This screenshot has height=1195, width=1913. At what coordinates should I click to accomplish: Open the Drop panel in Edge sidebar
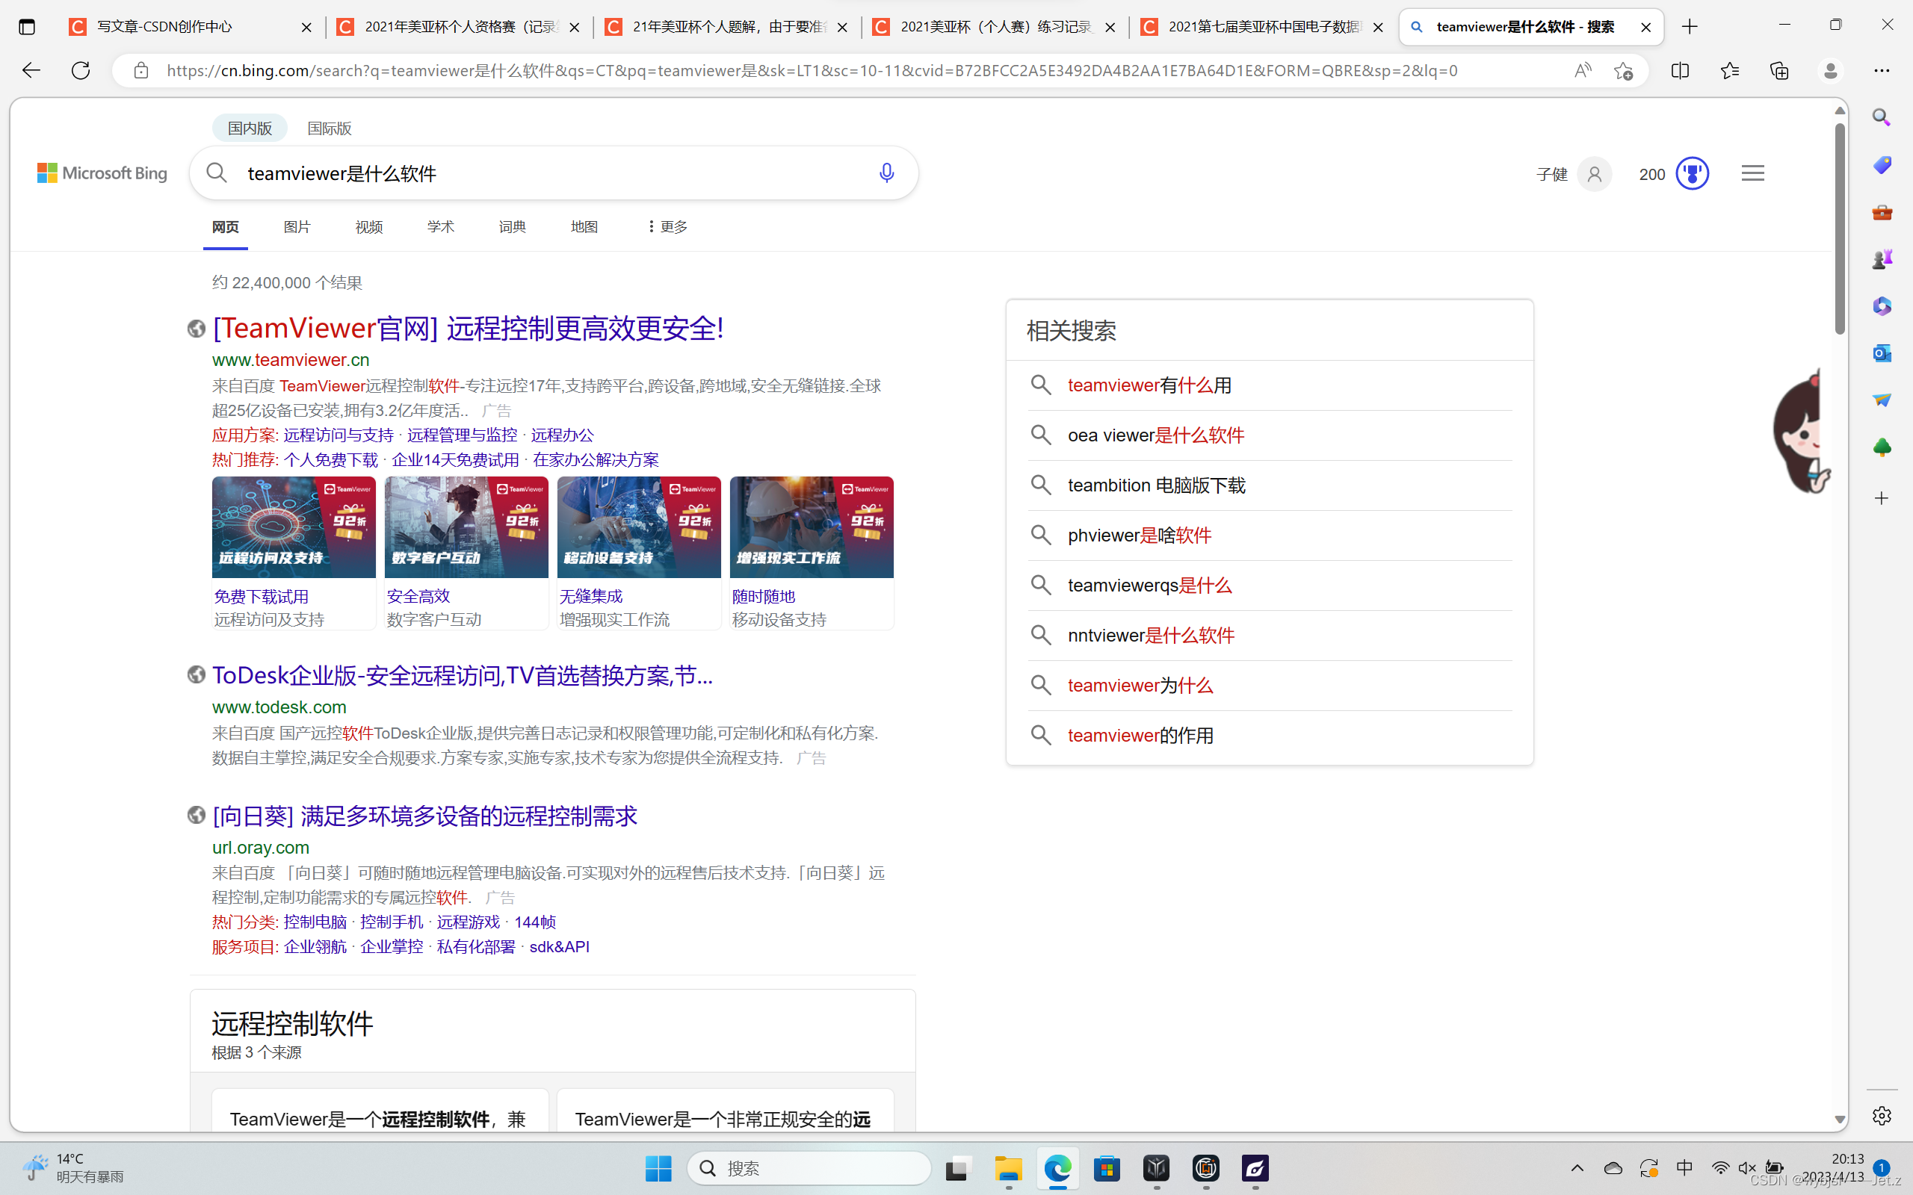pyautogui.click(x=1882, y=400)
